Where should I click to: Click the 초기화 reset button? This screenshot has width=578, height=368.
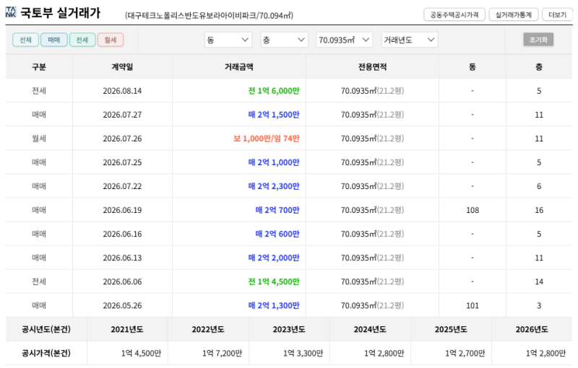point(538,40)
